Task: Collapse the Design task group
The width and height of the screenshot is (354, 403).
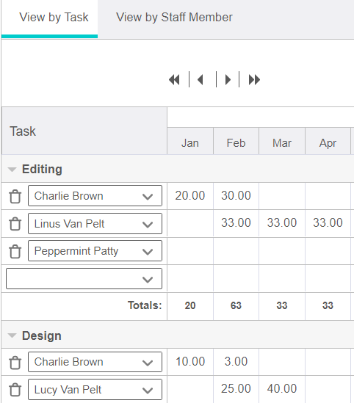Action: [x=12, y=335]
